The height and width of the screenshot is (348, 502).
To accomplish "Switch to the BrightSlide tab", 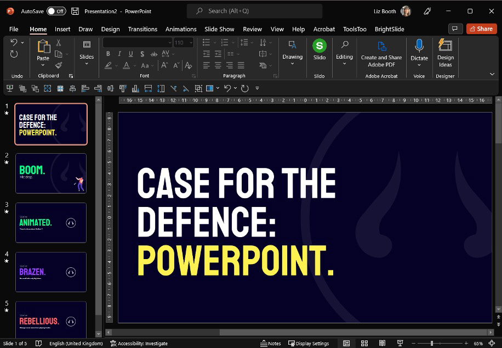I will pos(389,29).
